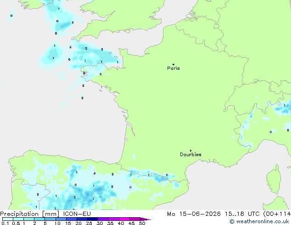Pick the 25 mm dark blue swatch

point(92,219)
